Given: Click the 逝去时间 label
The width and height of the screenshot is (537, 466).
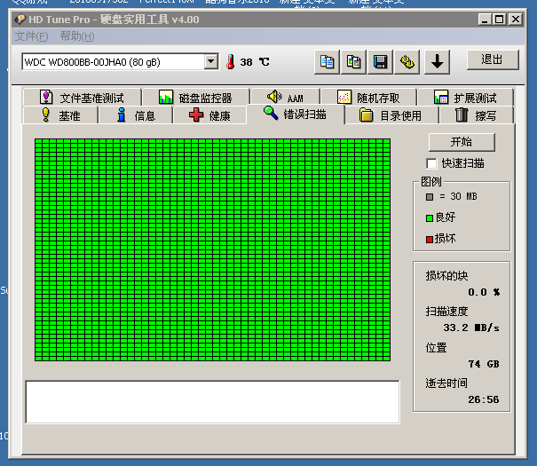Looking at the screenshot, I should pyautogui.click(x=446, y=383).
